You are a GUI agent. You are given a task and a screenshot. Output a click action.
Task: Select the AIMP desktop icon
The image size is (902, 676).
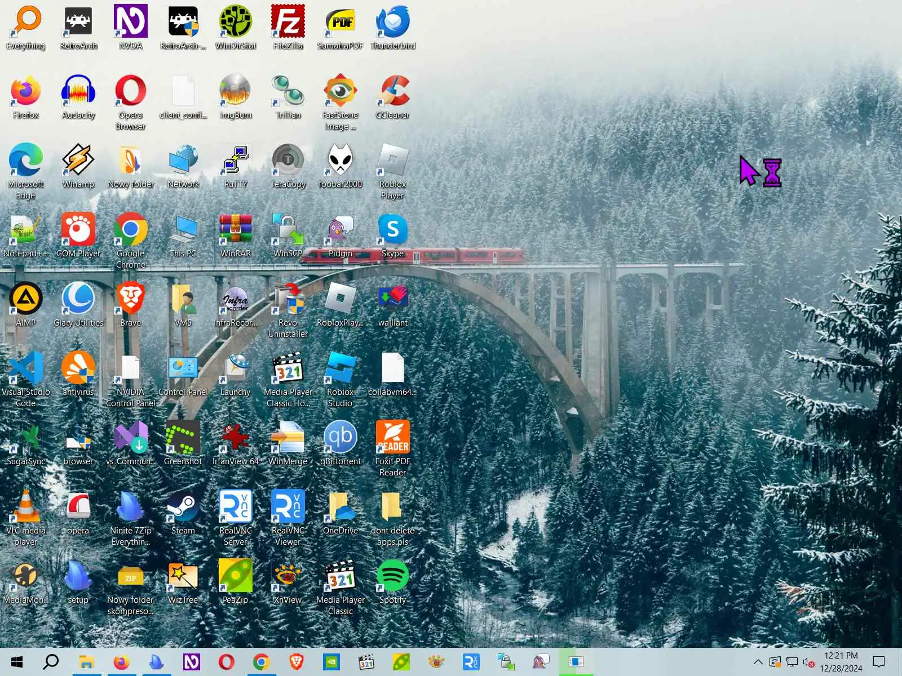pos(26,304)
